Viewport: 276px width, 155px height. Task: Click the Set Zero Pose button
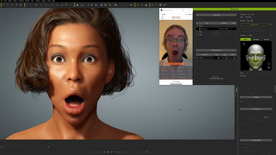254,25
